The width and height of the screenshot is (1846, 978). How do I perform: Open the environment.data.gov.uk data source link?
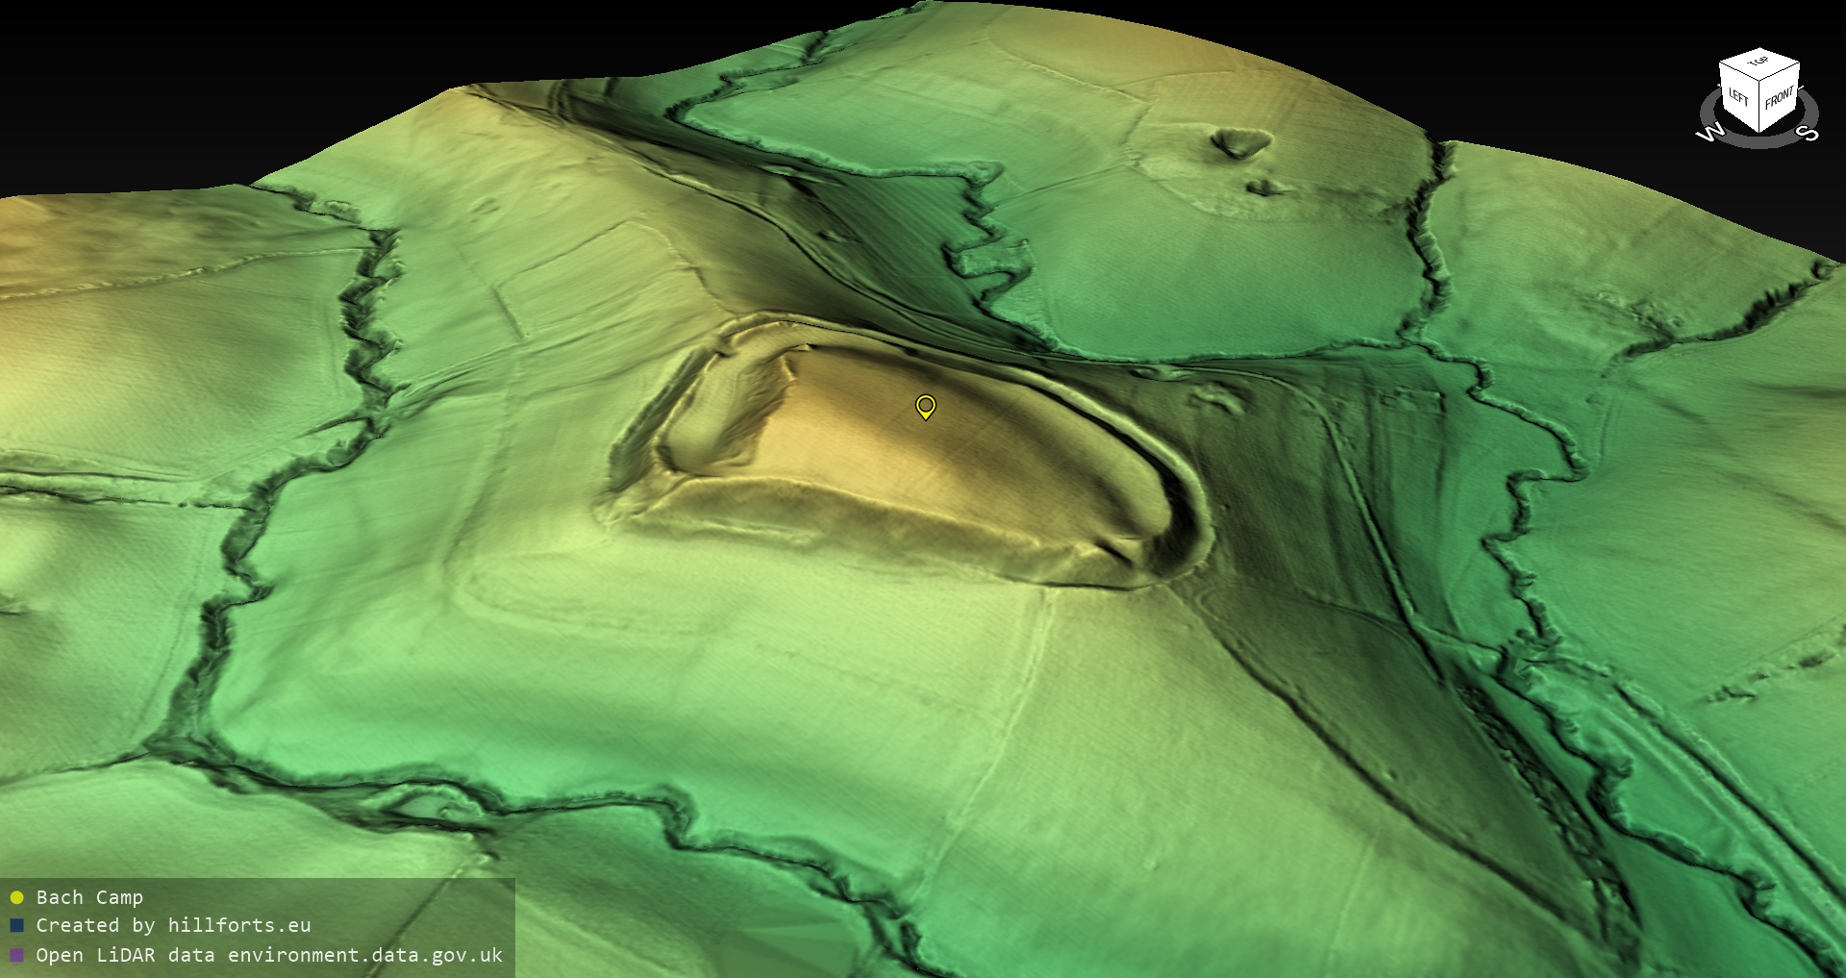(x=364, y=955)
